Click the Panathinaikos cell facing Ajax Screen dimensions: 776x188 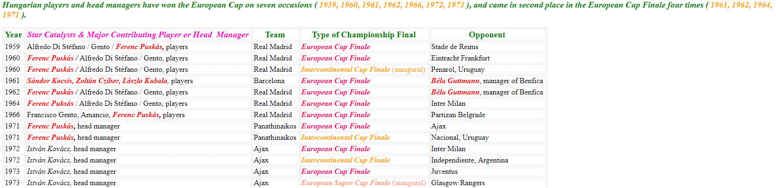pos(275,126)
